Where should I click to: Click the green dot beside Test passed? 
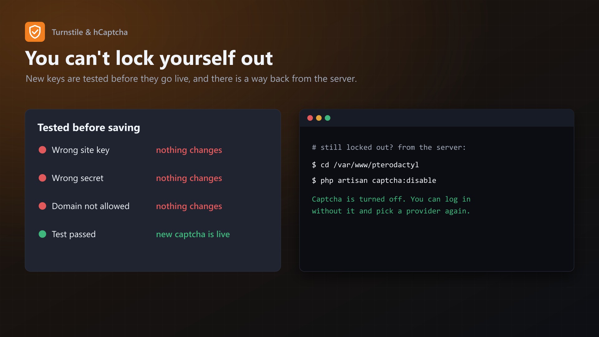(x=42, y=234)
